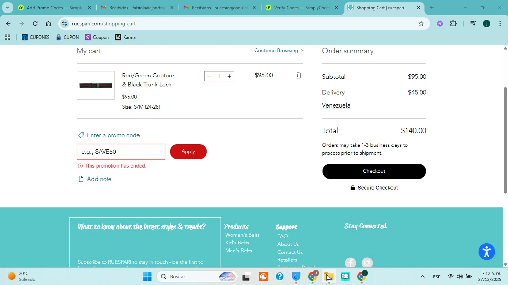Open Karma bookmark
Image resolution: width=508 pixels, height=285 pixels.
(125, 38)
